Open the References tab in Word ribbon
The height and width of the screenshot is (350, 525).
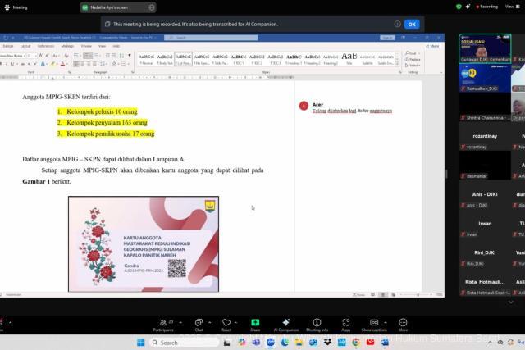point(46,46)
